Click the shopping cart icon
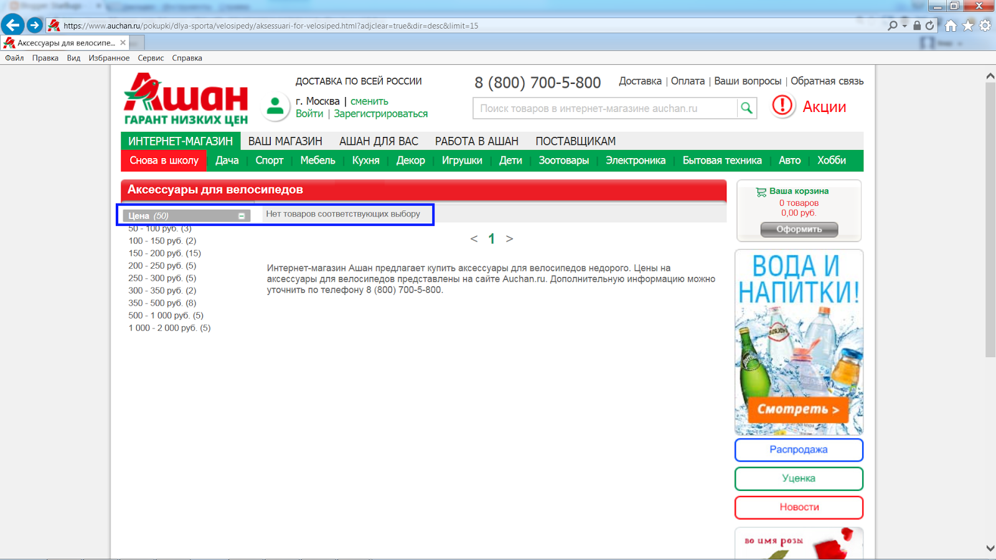 761,192
